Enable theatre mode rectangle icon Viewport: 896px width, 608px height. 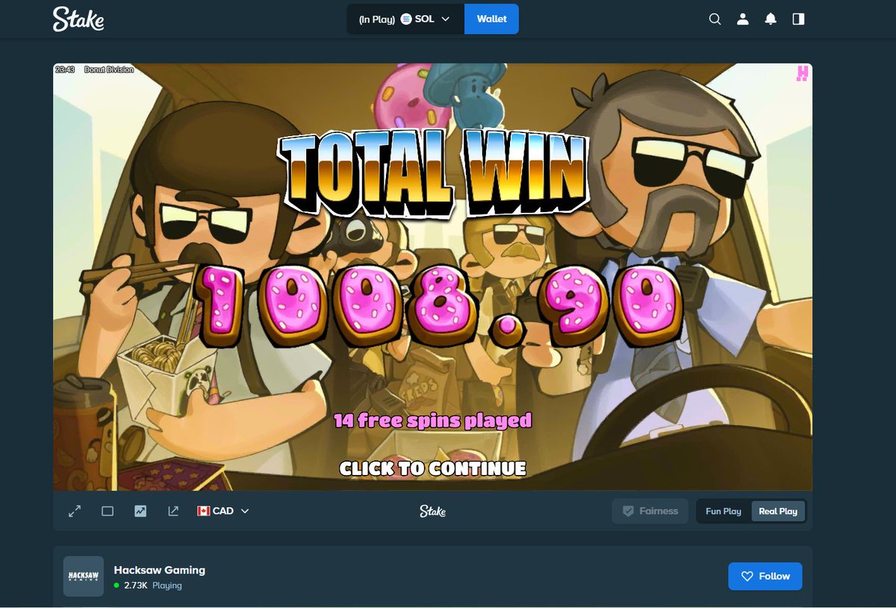[108, 512]
